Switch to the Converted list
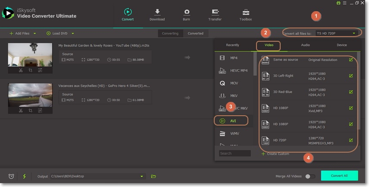 [196, 33]
